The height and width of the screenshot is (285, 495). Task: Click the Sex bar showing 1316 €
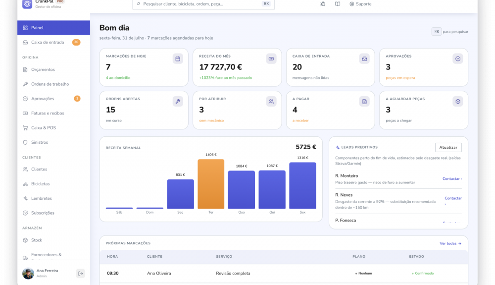[302, 185]
